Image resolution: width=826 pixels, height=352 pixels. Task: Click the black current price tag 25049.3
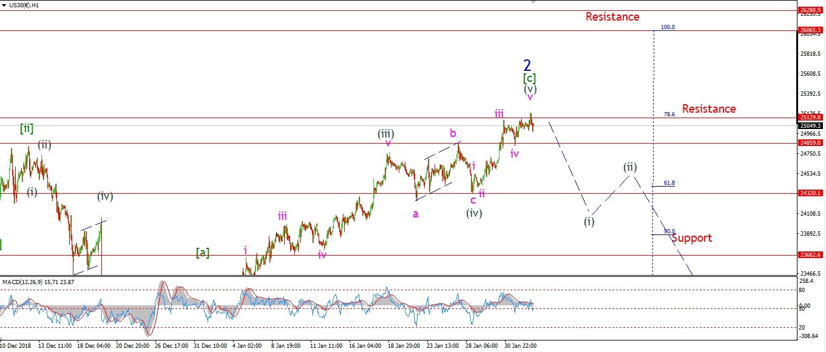[x=810, y=125]
